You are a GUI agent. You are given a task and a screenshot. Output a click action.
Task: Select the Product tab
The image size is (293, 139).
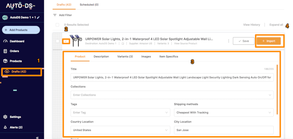(x=80, y=56)
